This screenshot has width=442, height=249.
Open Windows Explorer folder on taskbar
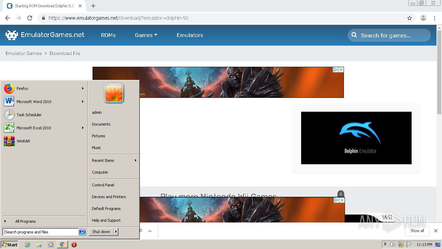(39, 245)
